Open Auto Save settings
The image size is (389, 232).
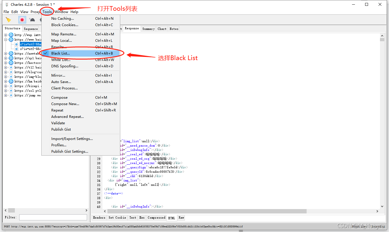click(x=81, y=82)
